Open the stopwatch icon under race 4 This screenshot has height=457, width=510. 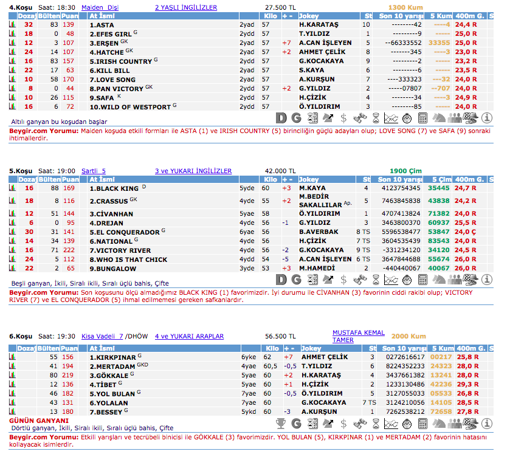pos(407,118)
